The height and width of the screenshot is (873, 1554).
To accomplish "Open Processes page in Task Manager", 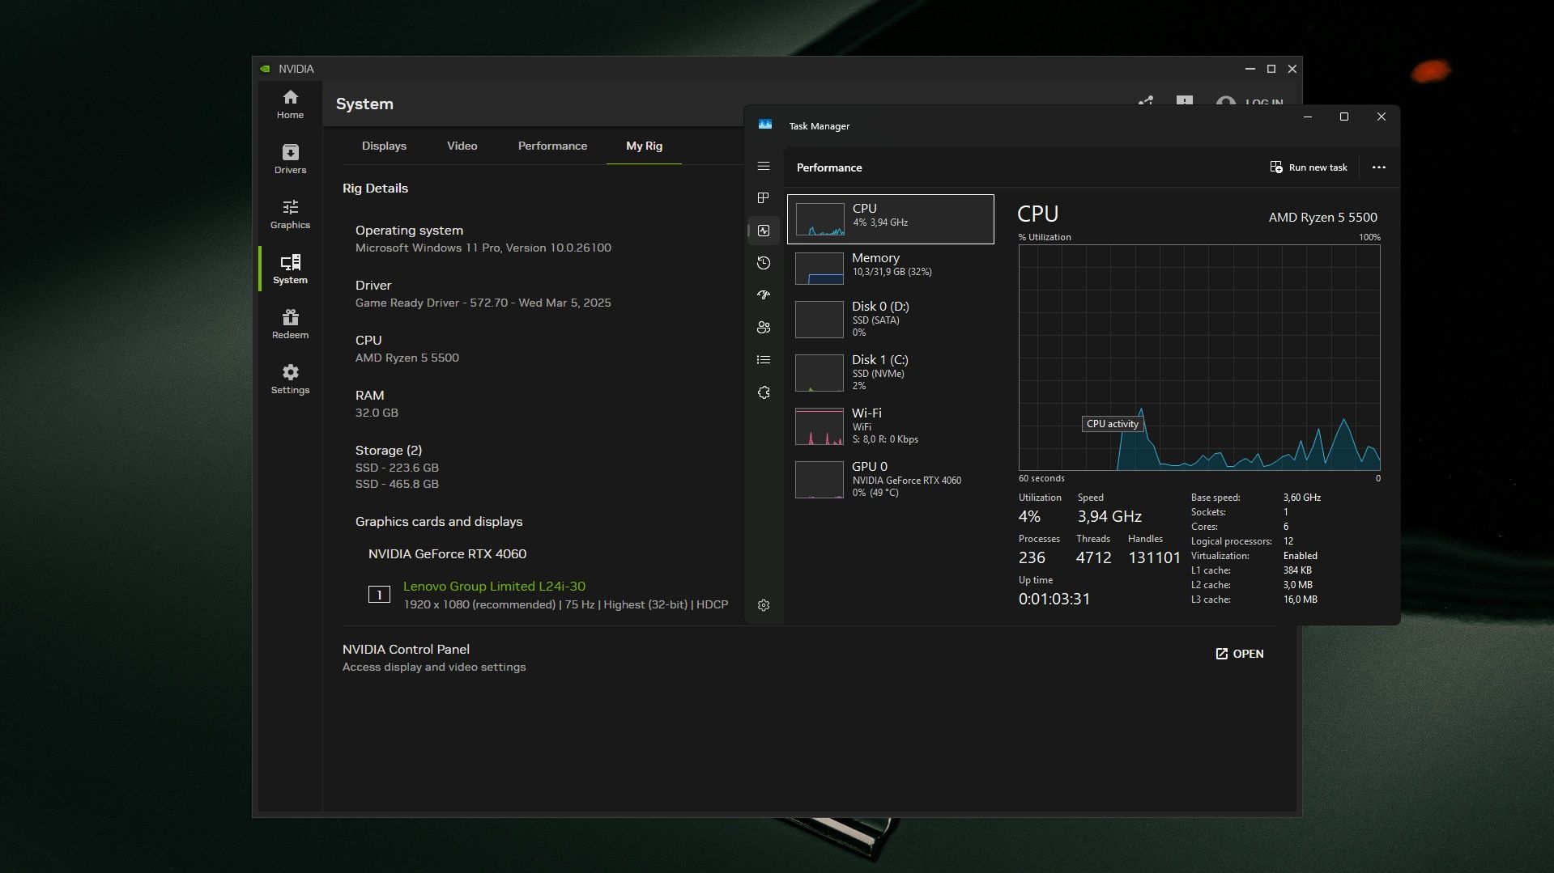I will point(763,198).
